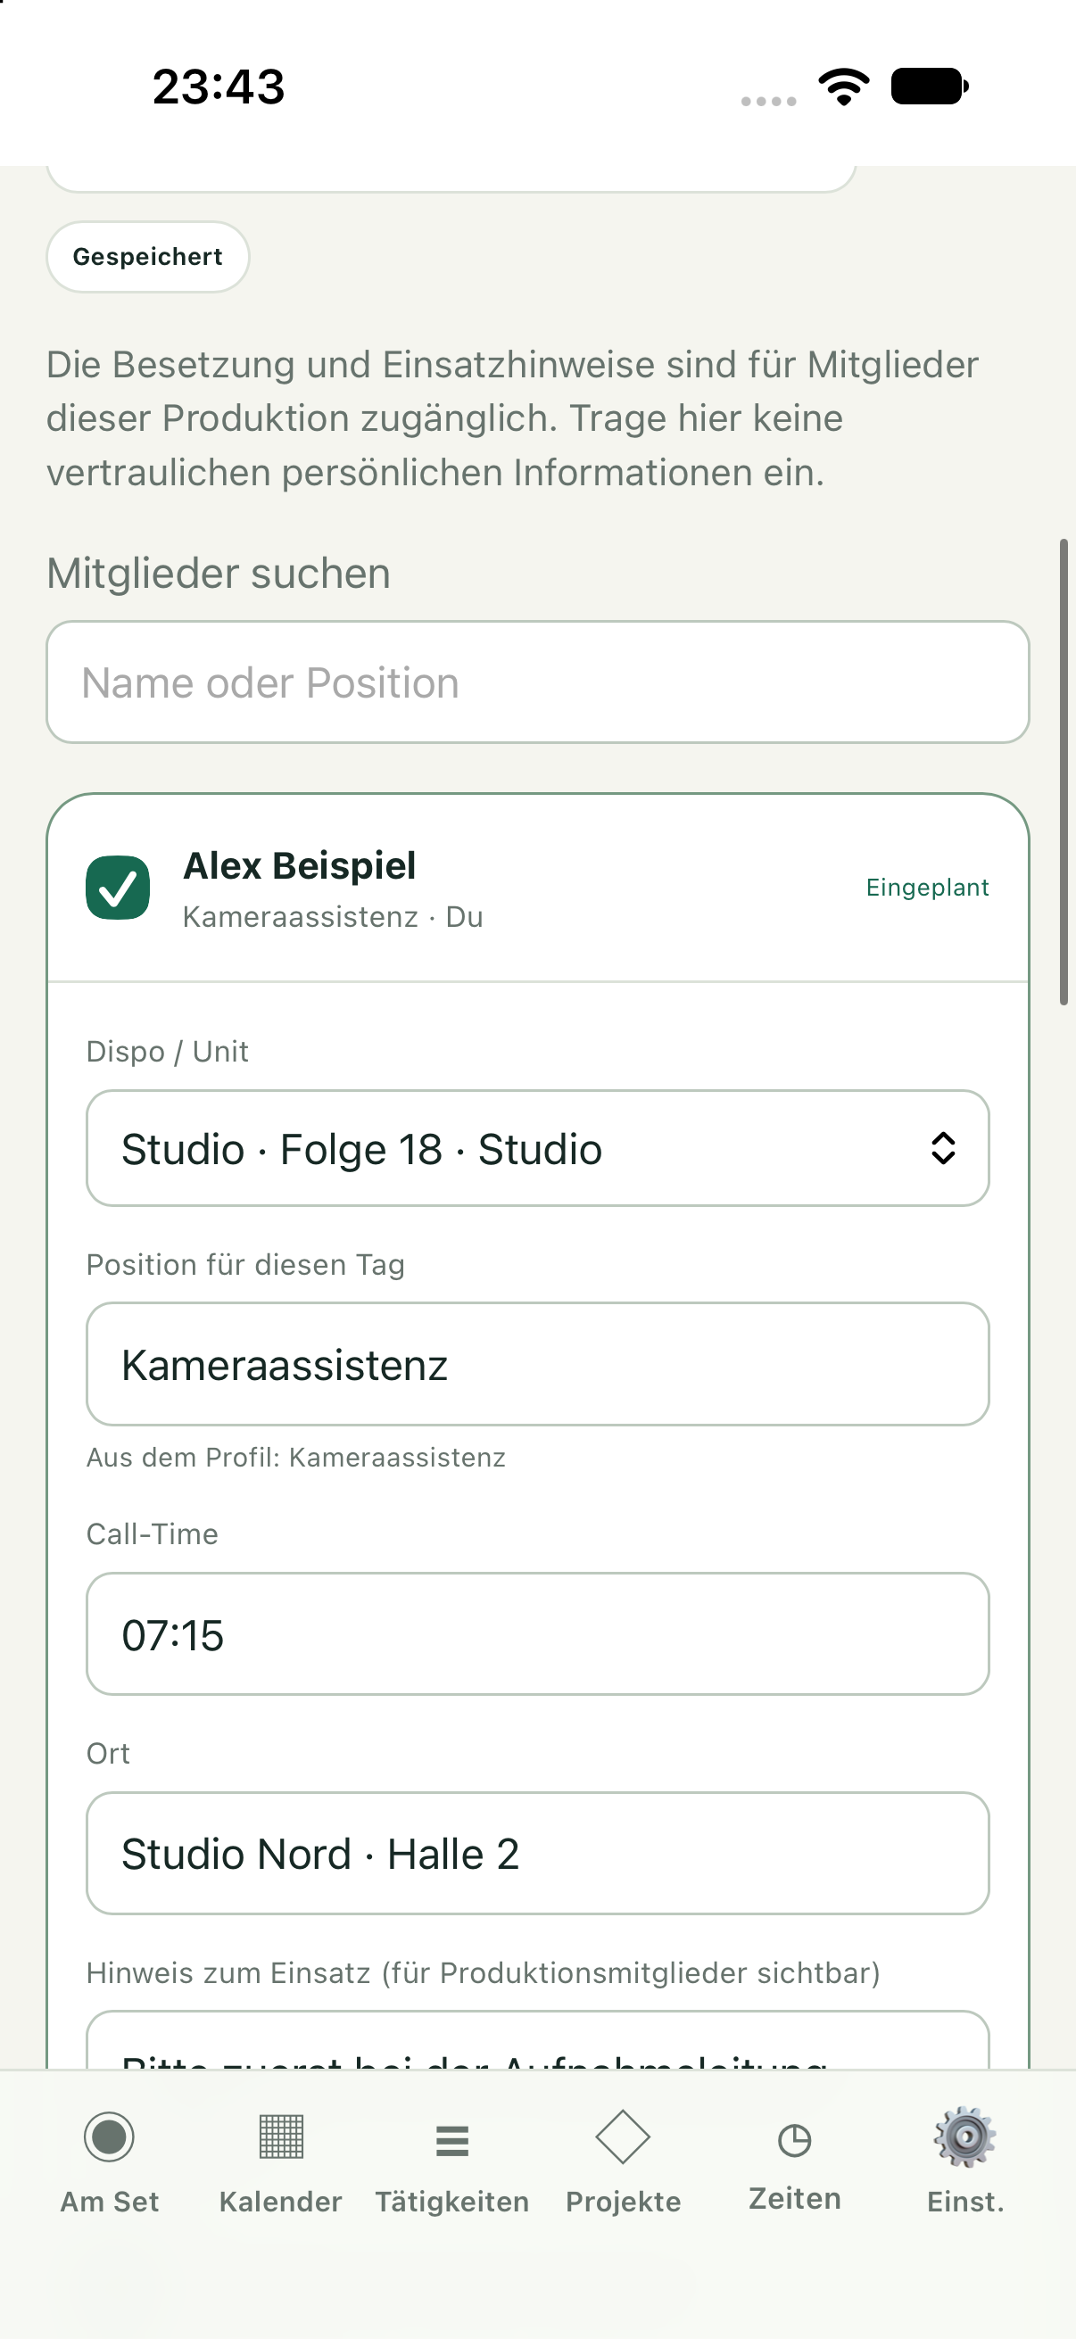The image size is (1076, 2339).
Task: Open the Kalender grid icon
Action: (280, 2137)
